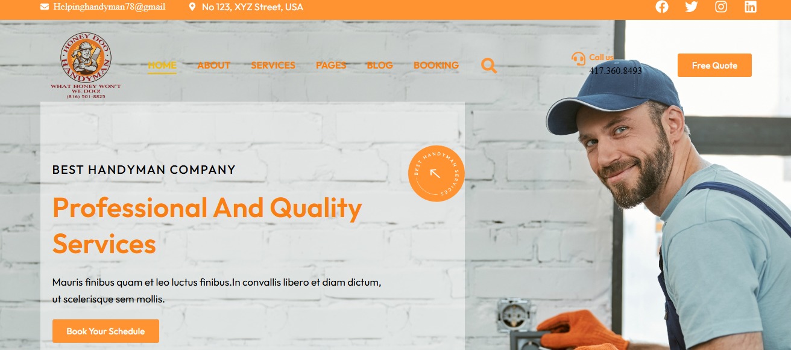791x350 pixels.
Task: Select the HOME menu item
Action: pyautogui.click(x=162, y=66)
